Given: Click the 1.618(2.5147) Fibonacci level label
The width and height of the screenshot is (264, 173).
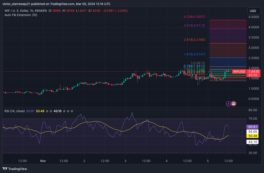Looking at the screenshot, I should point(194,54).
